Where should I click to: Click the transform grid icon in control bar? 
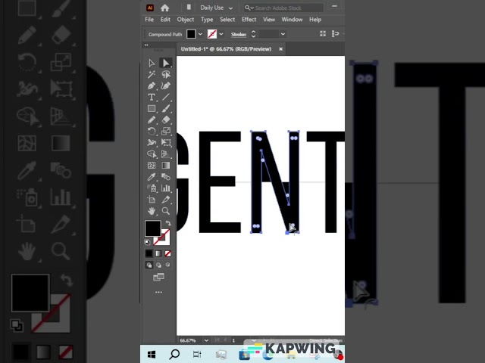(x=323, y=33)
